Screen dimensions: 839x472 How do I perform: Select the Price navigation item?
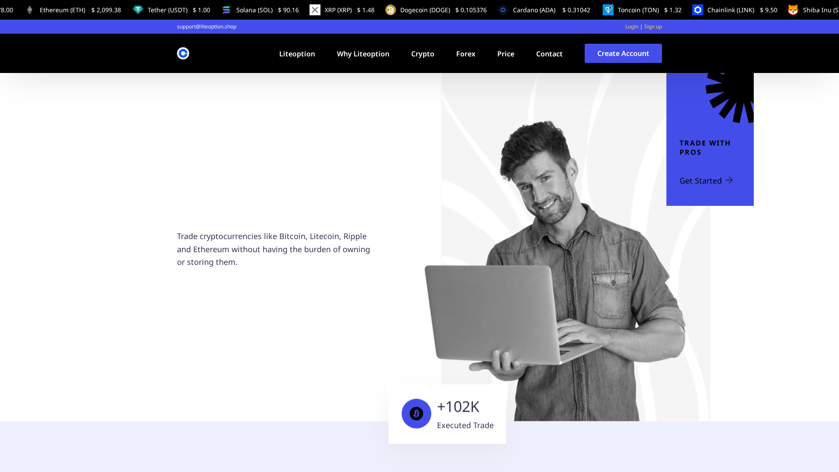coord(506,54)
